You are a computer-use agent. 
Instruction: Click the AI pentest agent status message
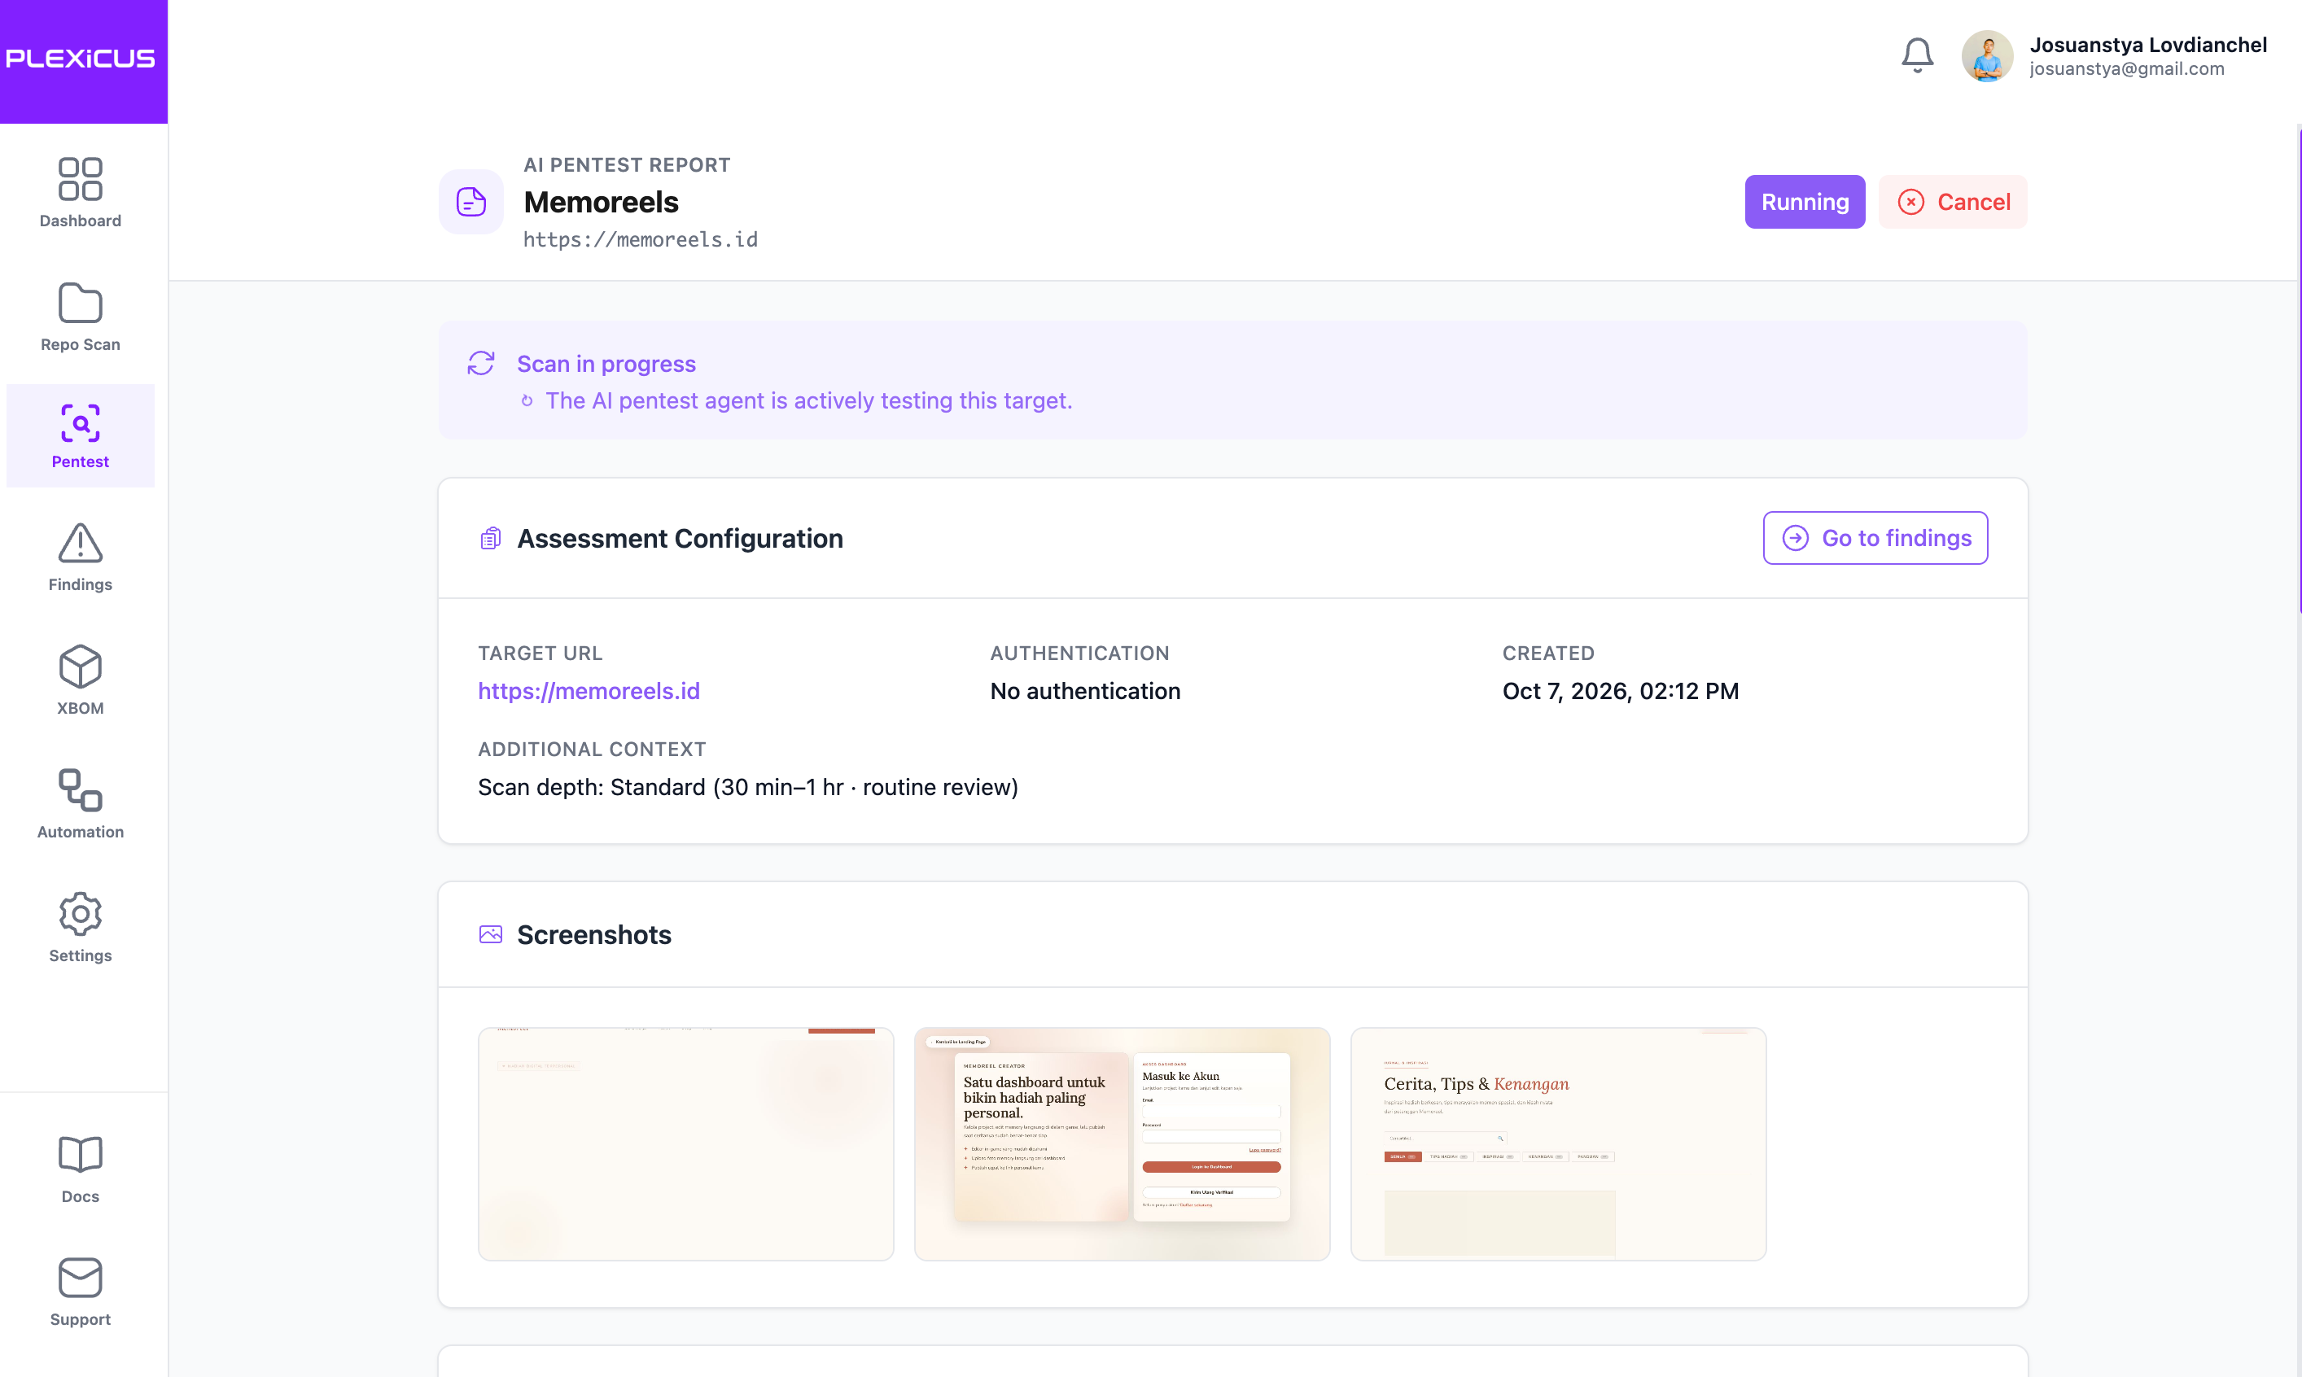click(x=808, y=401)
